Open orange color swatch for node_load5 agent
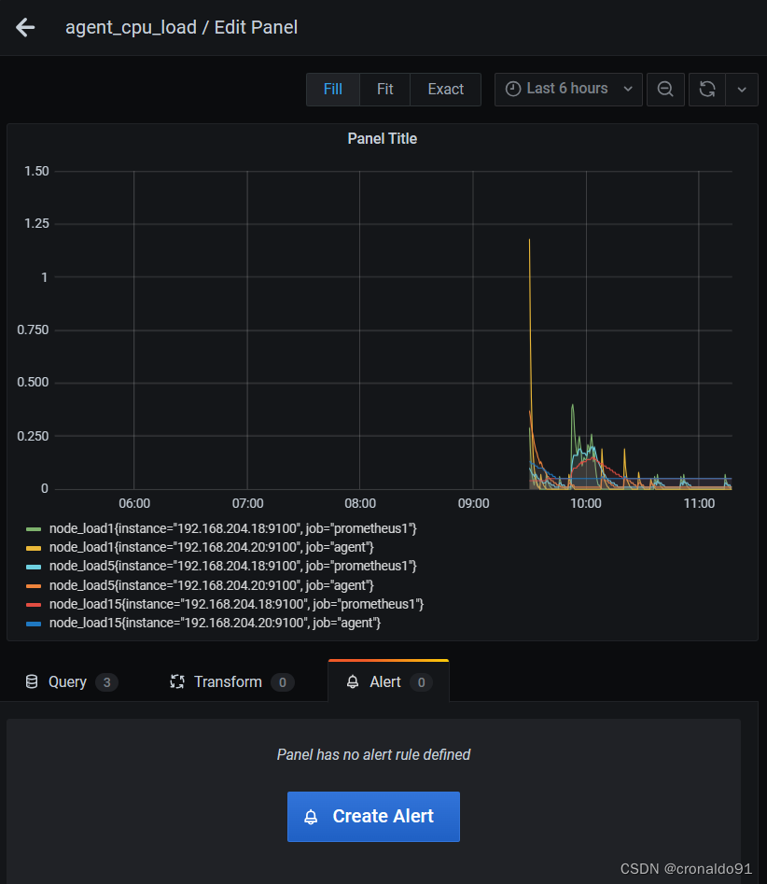Image resolution: width=767 pixels, height=884 pixels. pyautogui.click(x=34, y=586)
